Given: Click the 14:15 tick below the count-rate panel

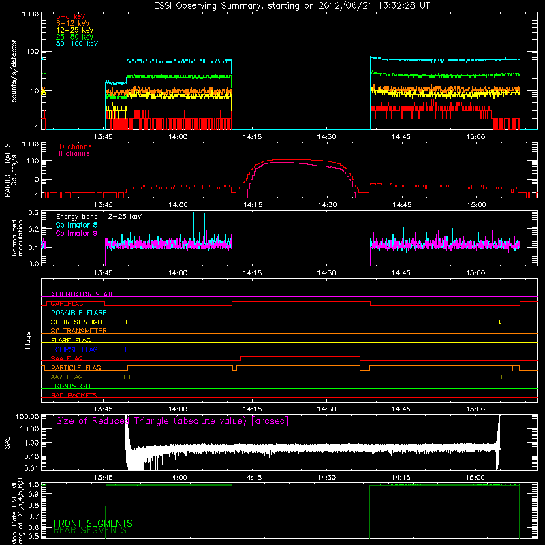Looking at the screenshot, I should tap(252, 137).
